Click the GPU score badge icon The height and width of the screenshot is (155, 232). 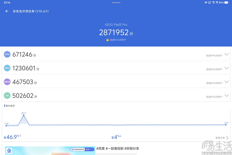click(7, 68)
